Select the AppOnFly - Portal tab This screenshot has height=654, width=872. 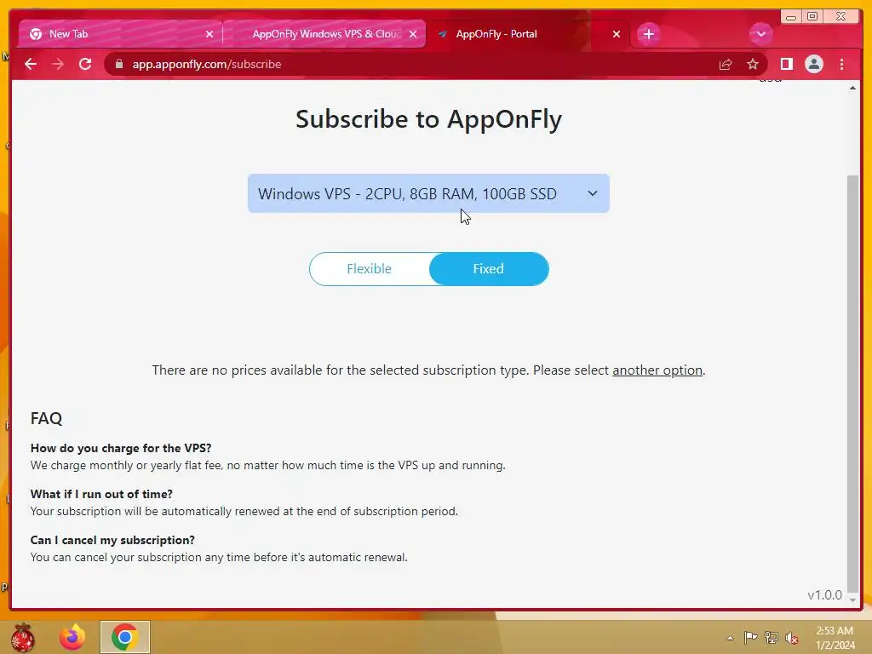pyautogui.click(x=528, y=34)
